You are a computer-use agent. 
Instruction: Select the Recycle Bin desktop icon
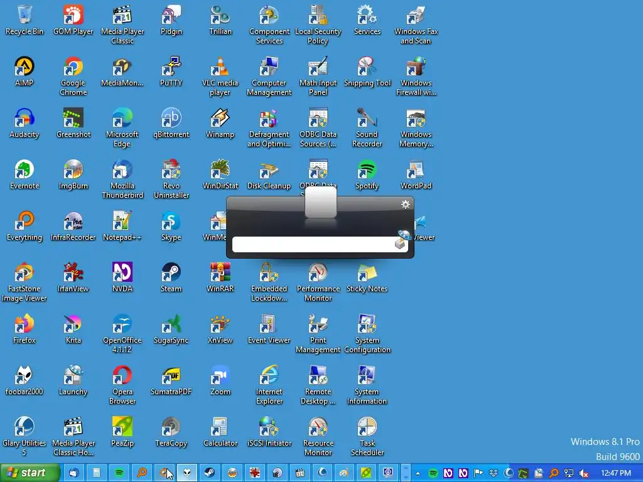point(24,21)
